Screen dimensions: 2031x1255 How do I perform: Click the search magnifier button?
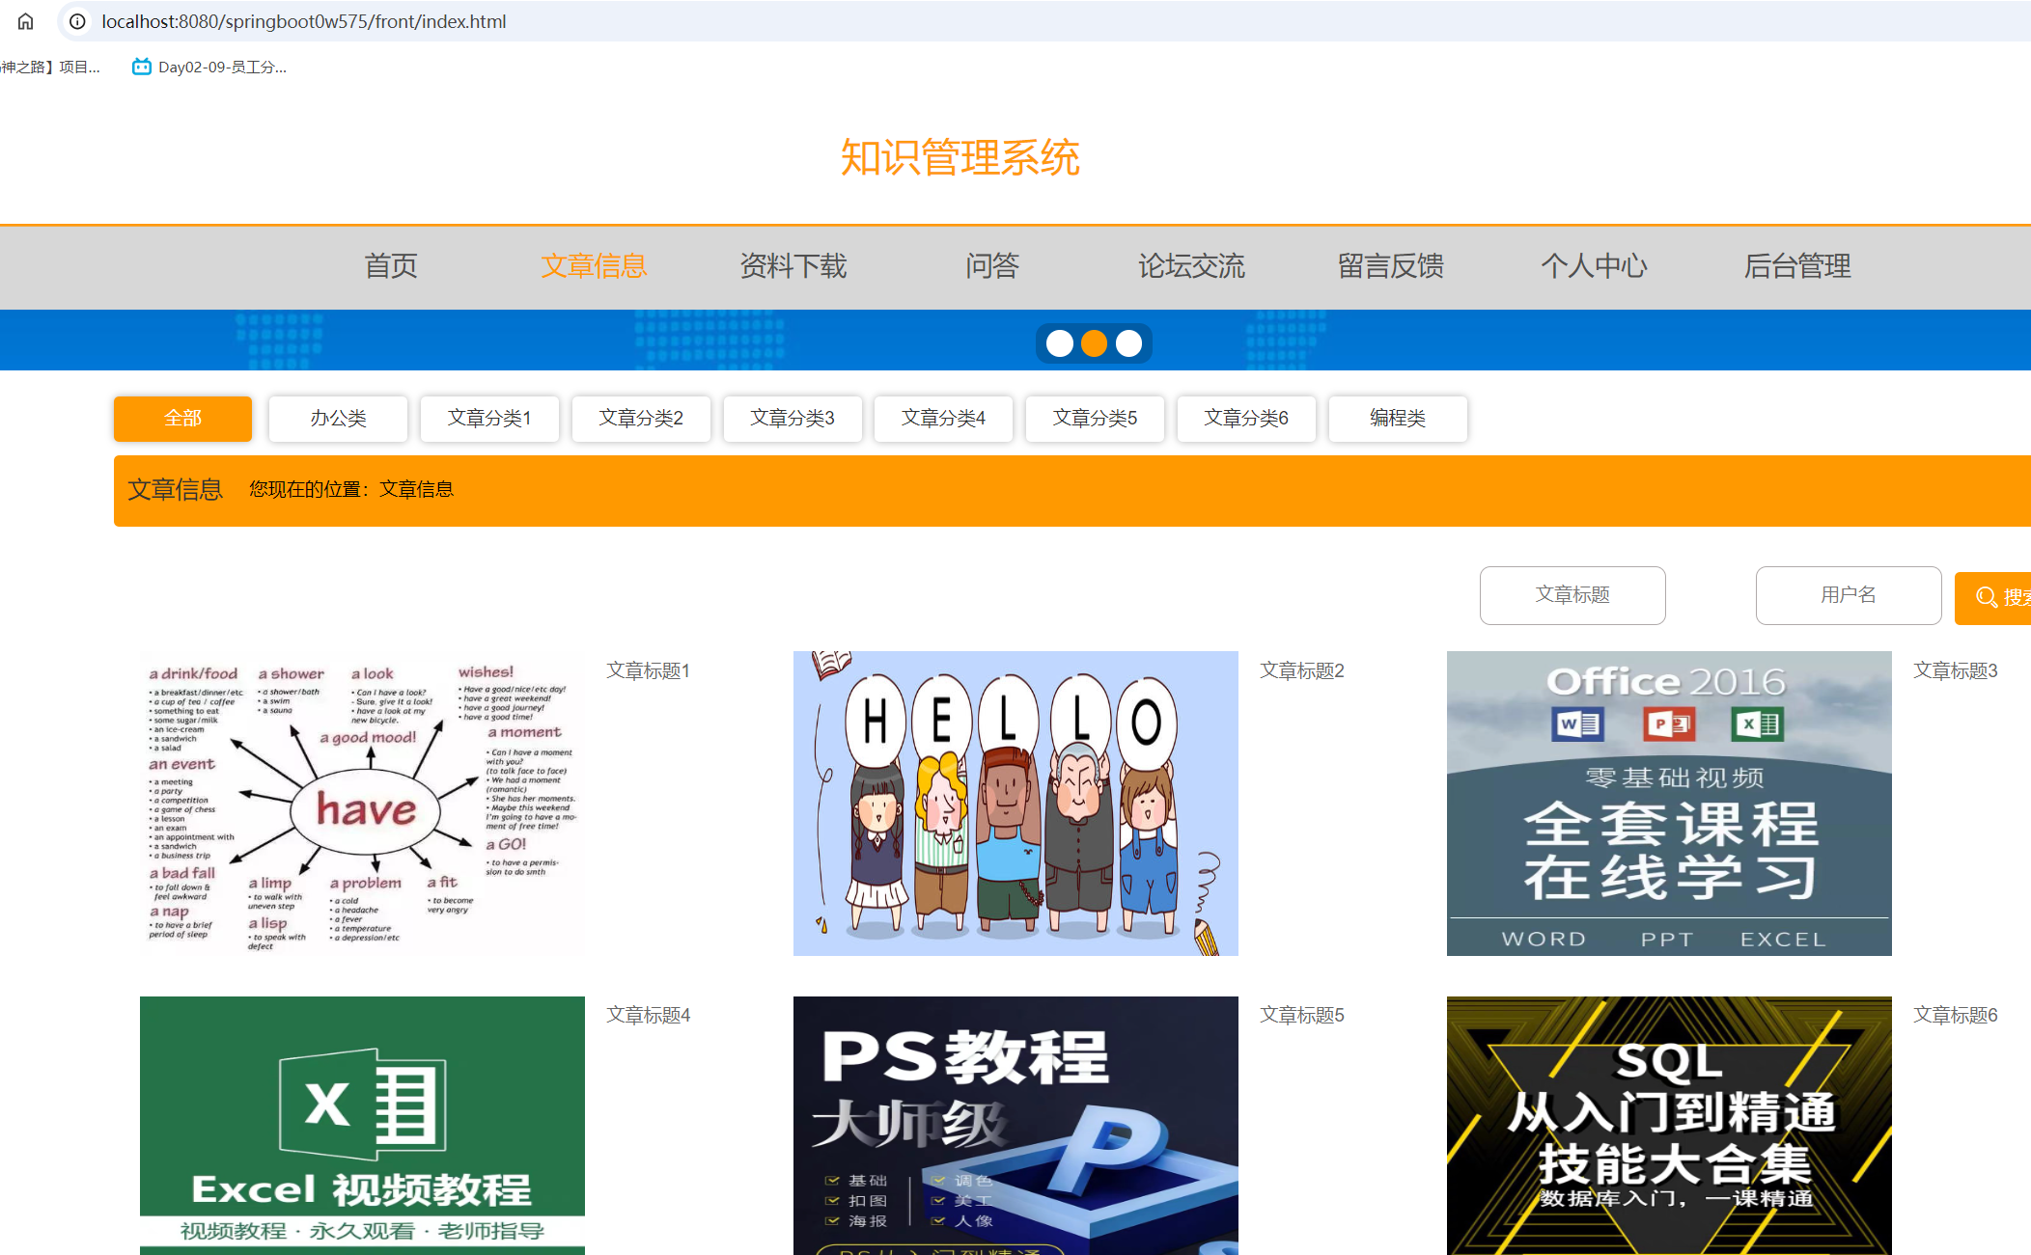pos(1990,597)
